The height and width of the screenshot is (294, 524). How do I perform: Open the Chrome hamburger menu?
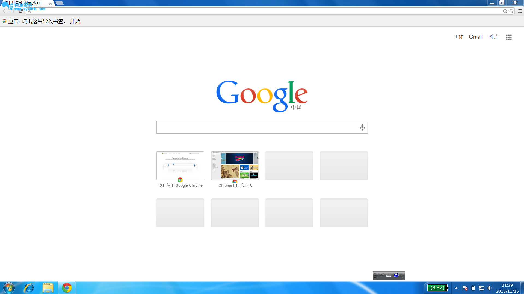[x=520, y=11]
